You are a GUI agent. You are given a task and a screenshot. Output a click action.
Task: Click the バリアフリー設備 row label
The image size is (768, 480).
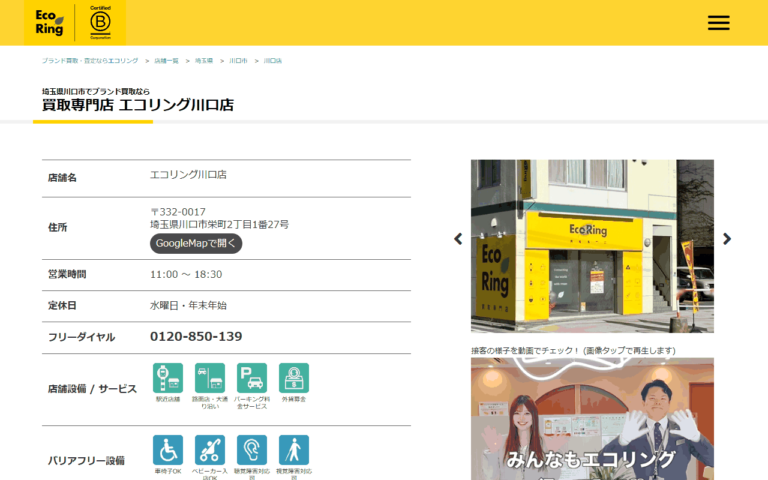pyautogui.click(x=86, y=461)
